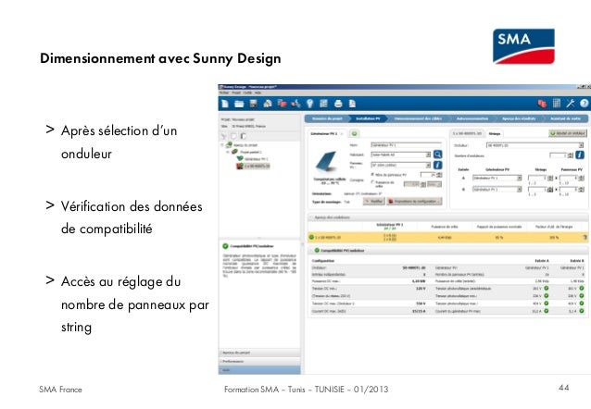Search PV modules with the magnifier icon

pyautogui.click(x=437, y=155)
